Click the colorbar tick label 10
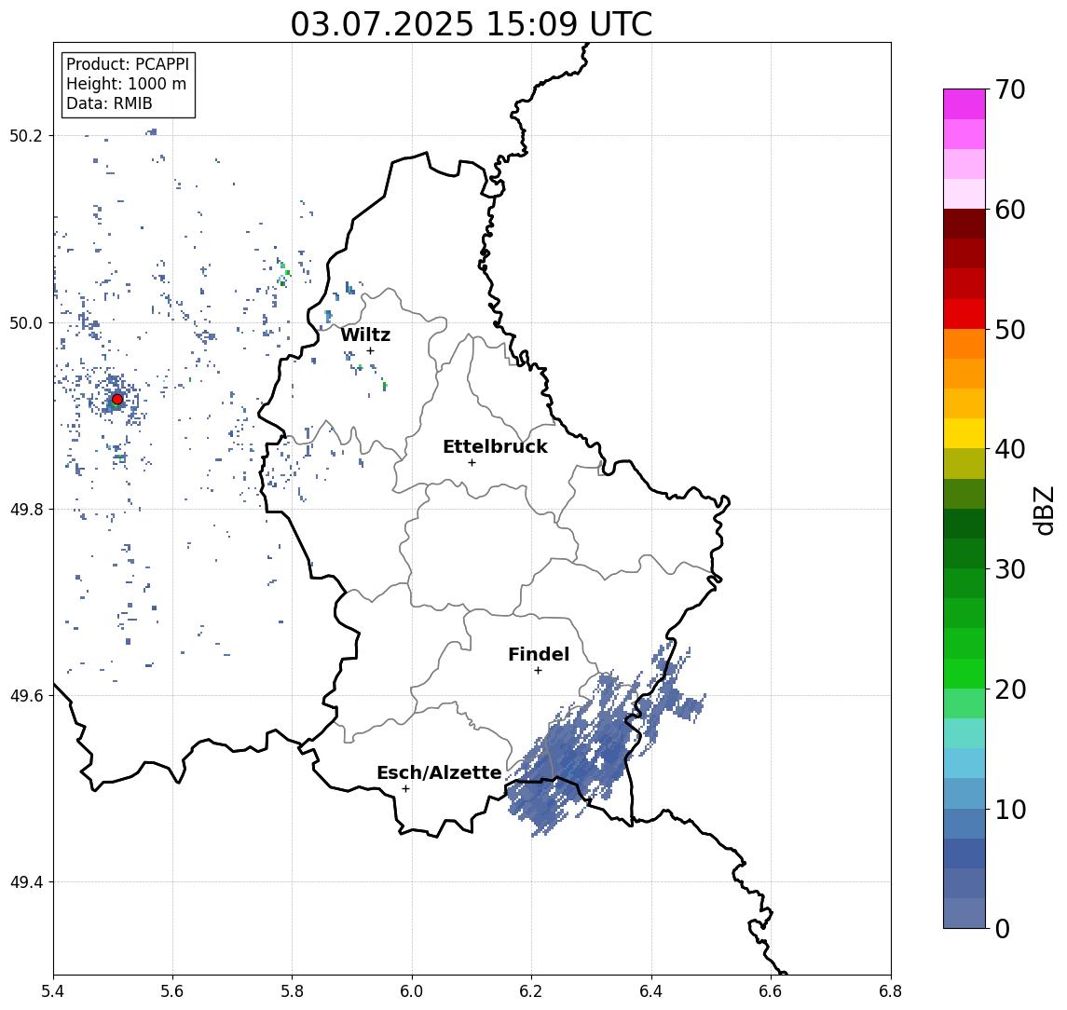The height and width of the screenshot is (1010, 1067). click(1010, 809)
